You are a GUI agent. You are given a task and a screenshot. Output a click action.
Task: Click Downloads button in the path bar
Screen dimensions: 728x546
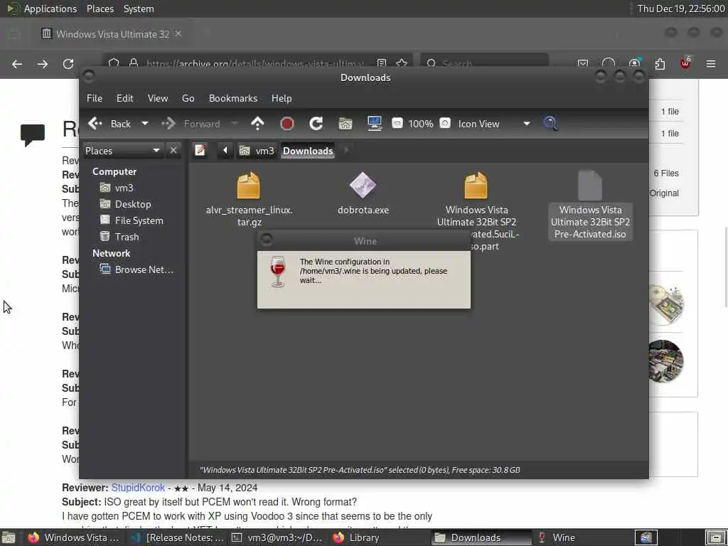pyautogui.click(x=308, y=151)
